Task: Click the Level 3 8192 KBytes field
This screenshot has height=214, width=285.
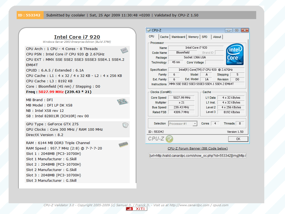Action: tap(231, 112)
